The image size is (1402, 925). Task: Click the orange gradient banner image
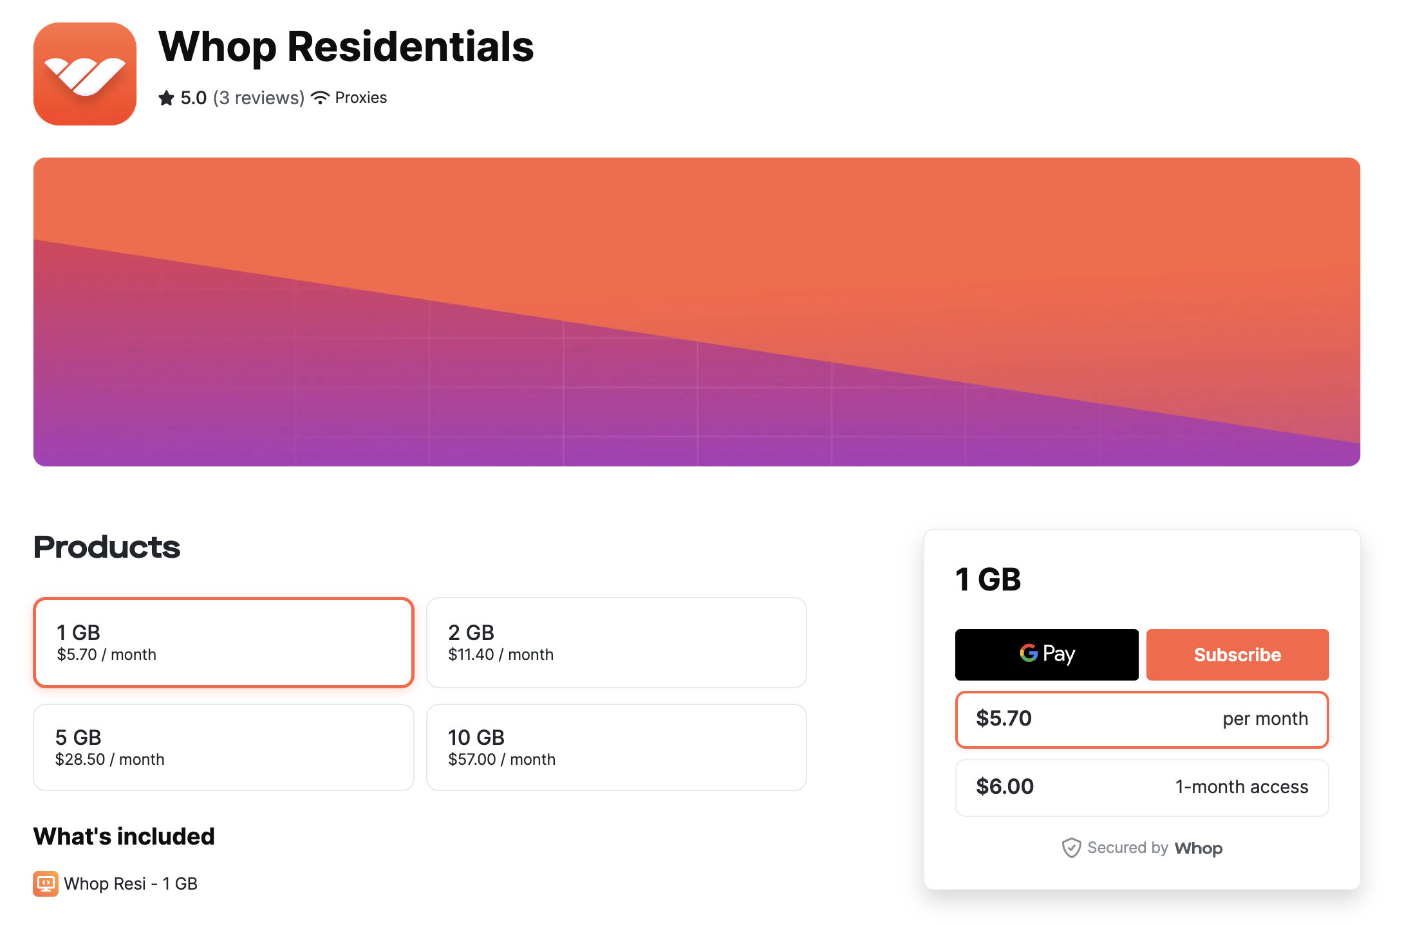[x=696, y=312]
